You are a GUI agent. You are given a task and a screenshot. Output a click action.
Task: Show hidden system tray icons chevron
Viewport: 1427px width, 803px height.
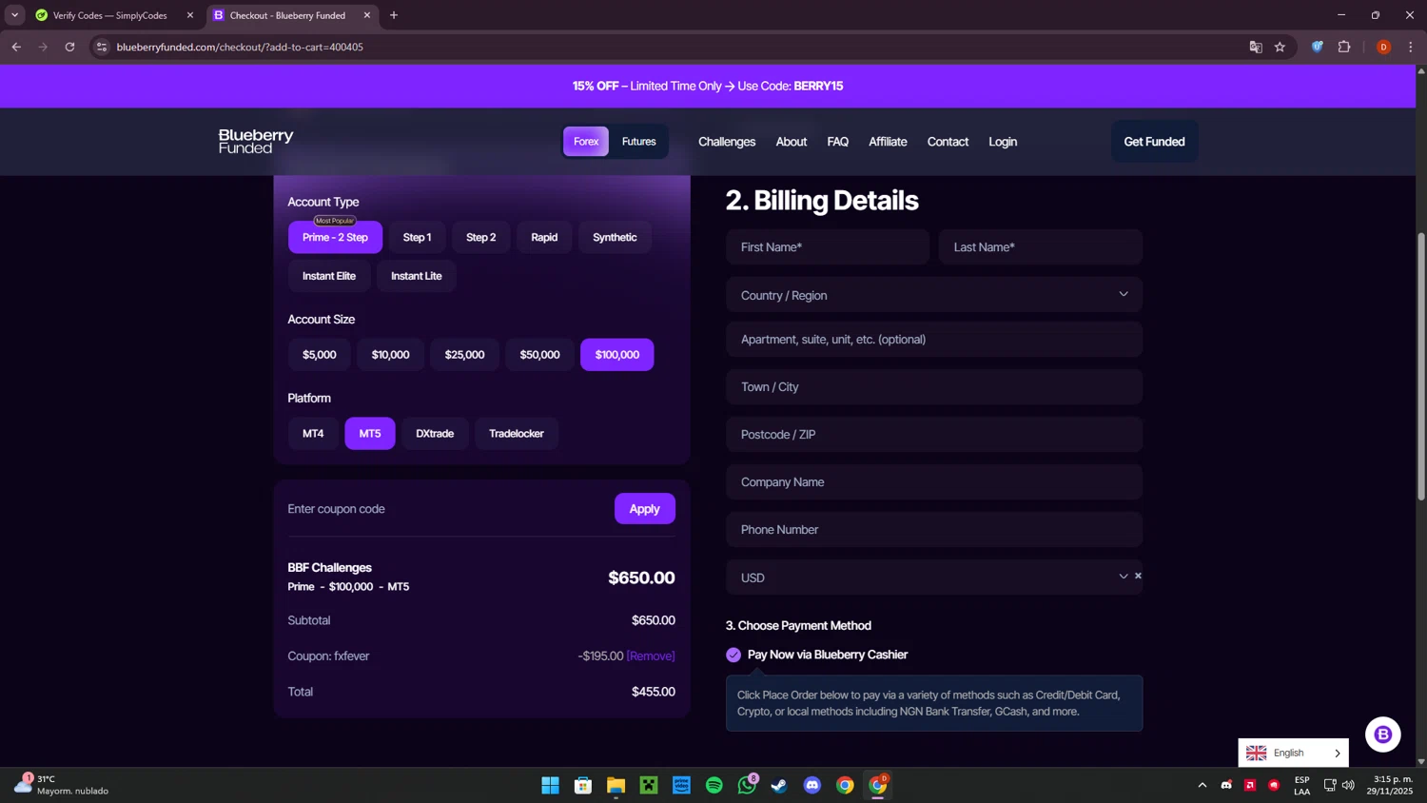pos(1202,785)
